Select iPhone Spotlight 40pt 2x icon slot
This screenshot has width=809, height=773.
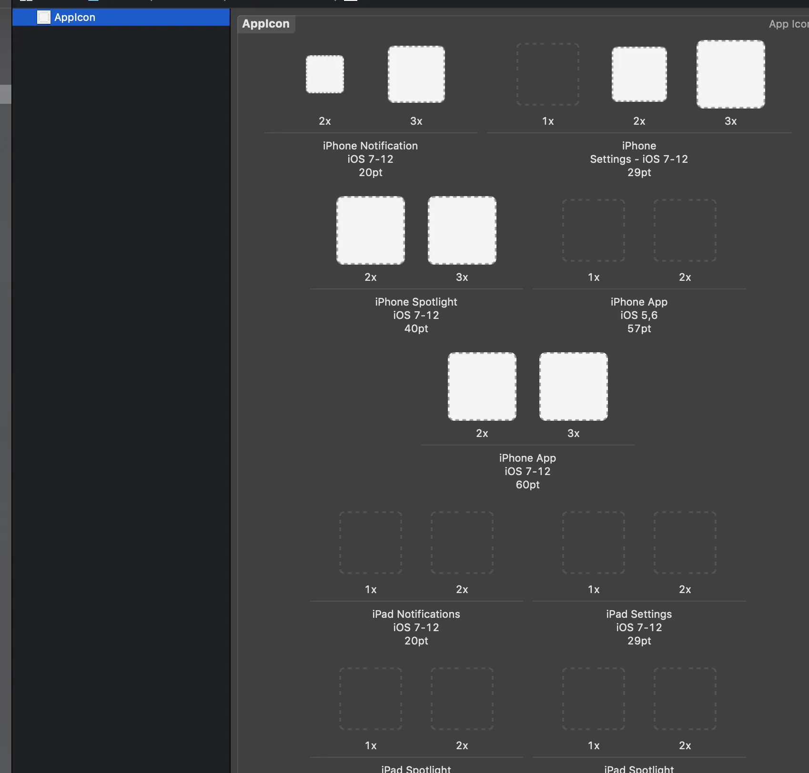[x=371, y=230]
